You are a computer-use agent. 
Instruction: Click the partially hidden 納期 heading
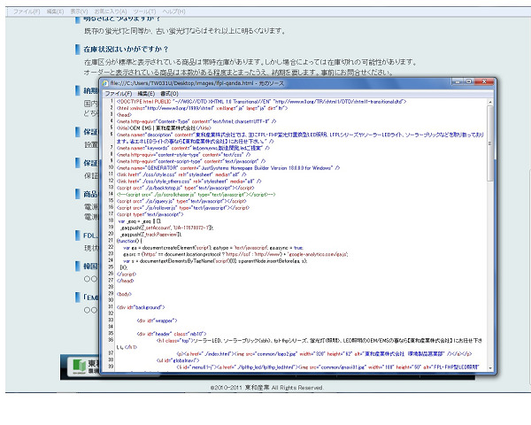pyautogui.click(x=90, y=90)
